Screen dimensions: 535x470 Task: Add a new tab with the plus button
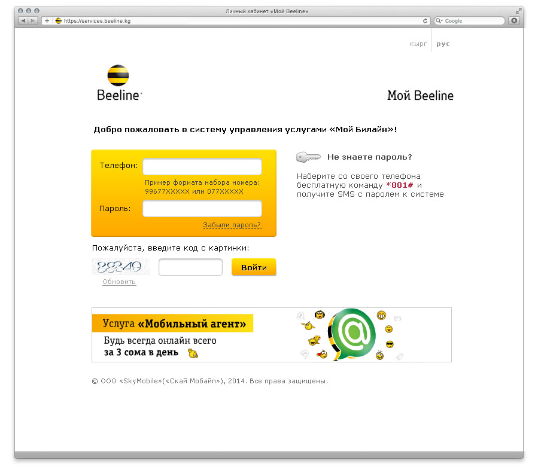coord(47,21)
